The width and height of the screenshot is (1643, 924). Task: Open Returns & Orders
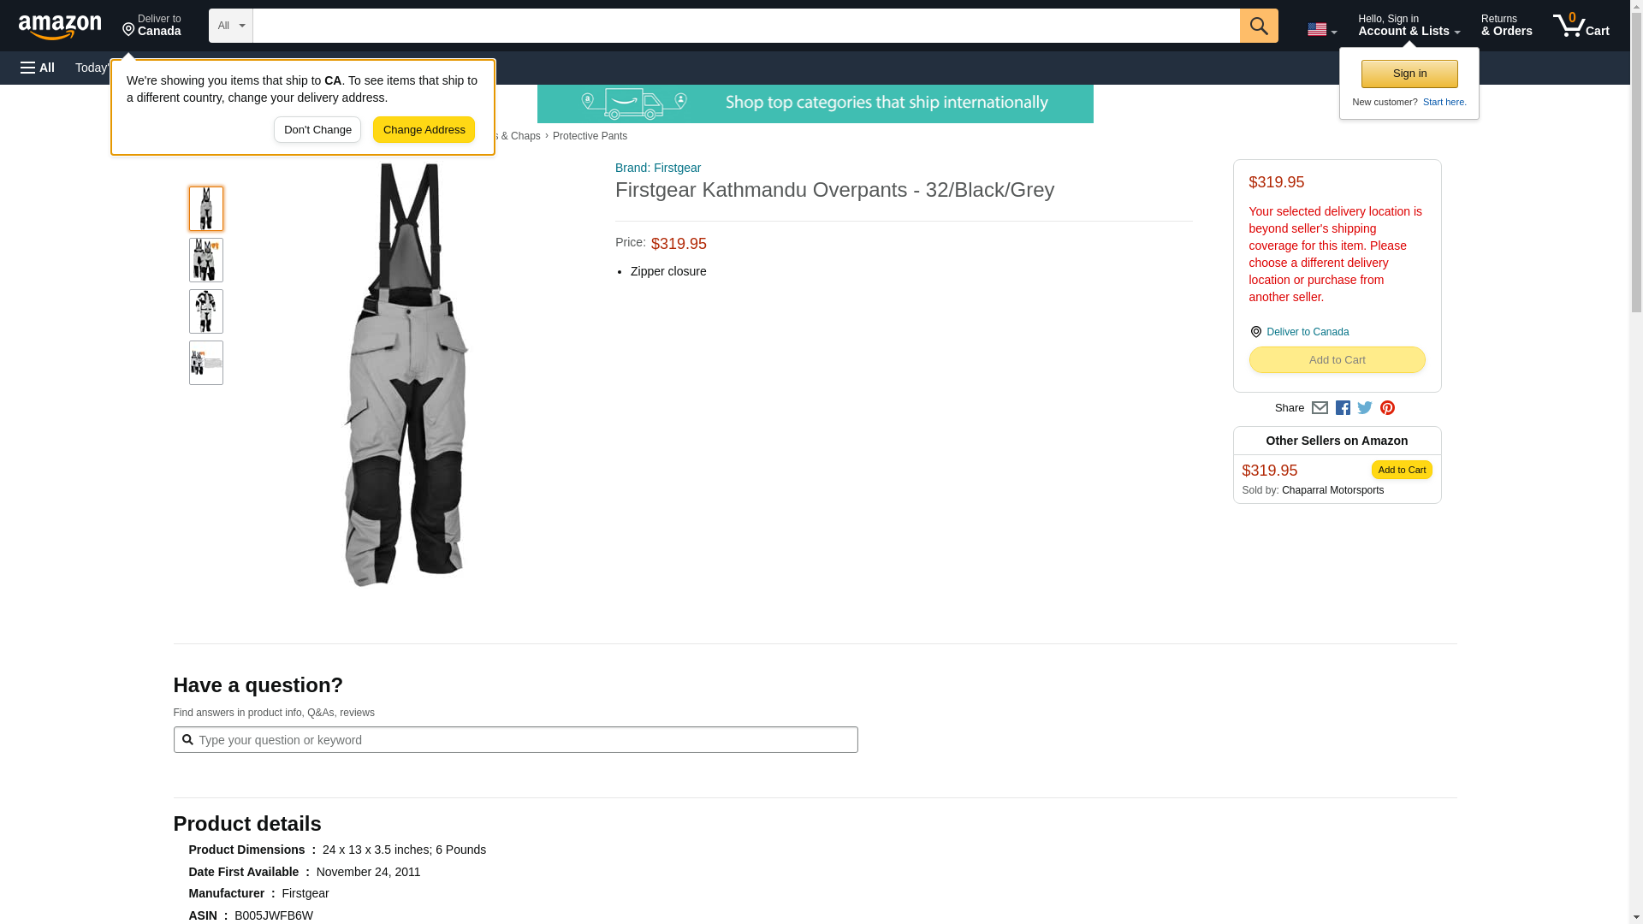1506,26
